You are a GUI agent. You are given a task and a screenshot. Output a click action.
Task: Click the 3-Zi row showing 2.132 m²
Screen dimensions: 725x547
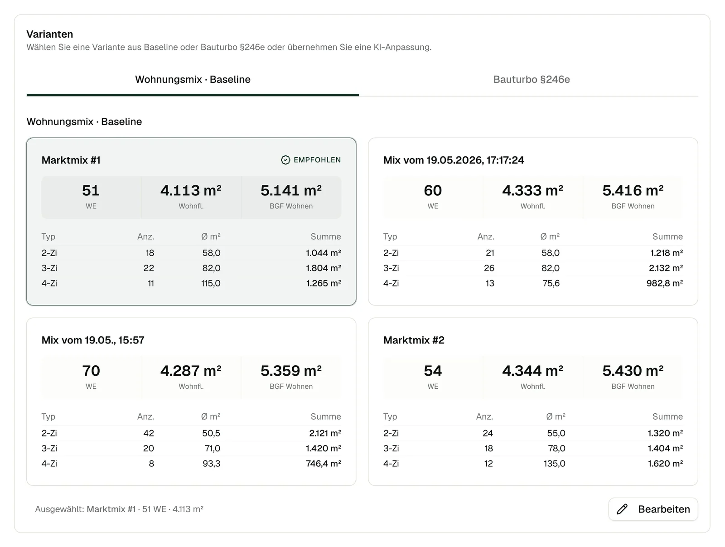pyautogui.click(x=533, y=268)
